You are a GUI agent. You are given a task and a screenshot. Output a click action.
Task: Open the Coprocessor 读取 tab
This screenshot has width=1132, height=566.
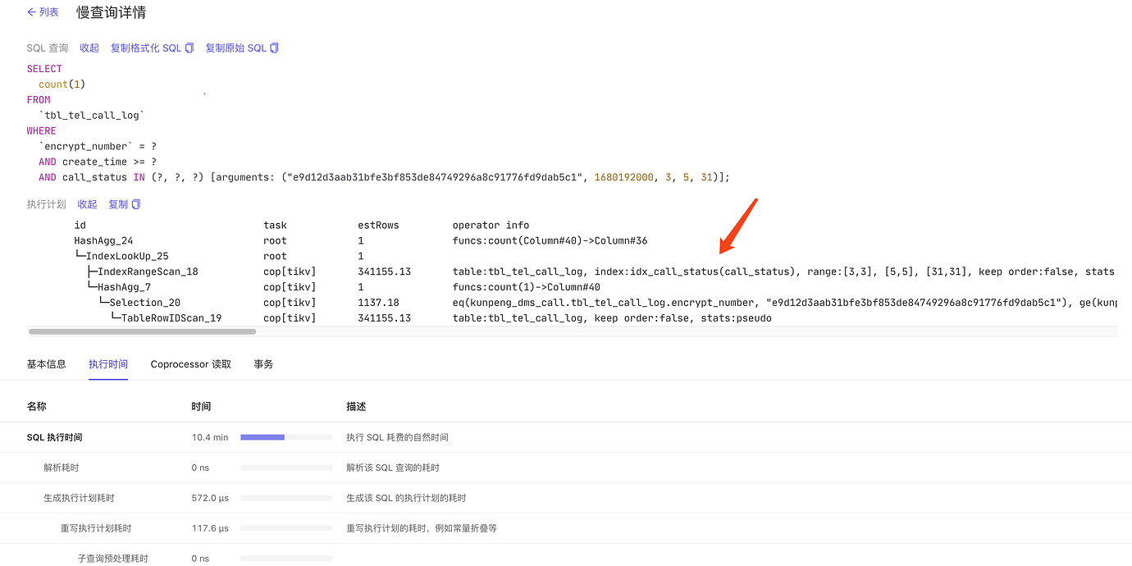coord(190,364)
